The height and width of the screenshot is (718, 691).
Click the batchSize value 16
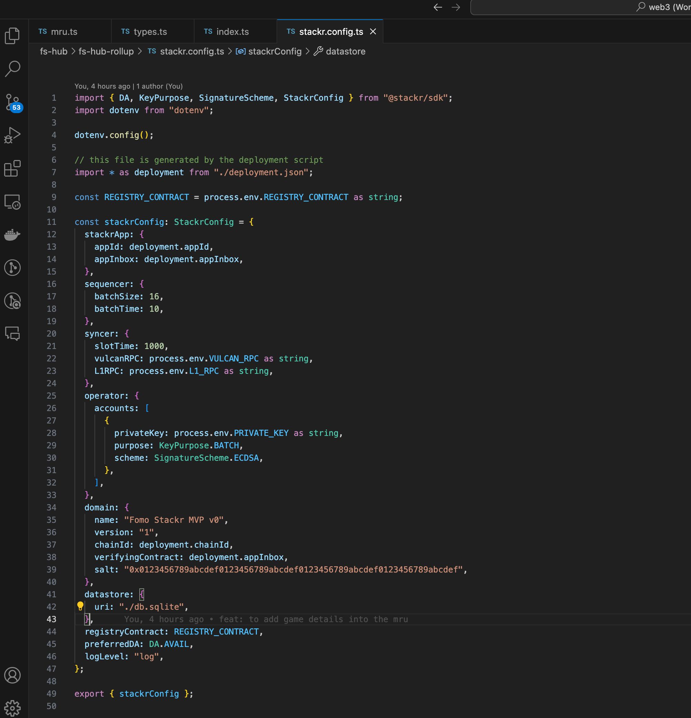tap(154, 297)
